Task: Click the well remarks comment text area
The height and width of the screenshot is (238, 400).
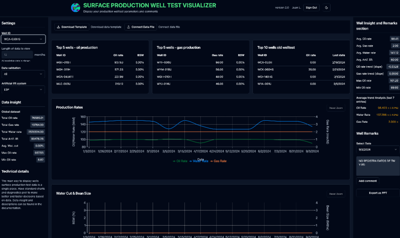Action: click(x=378, y=166)
